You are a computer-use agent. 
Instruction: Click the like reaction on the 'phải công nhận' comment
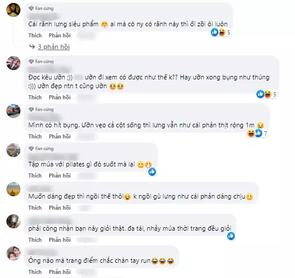coord(231,236)
